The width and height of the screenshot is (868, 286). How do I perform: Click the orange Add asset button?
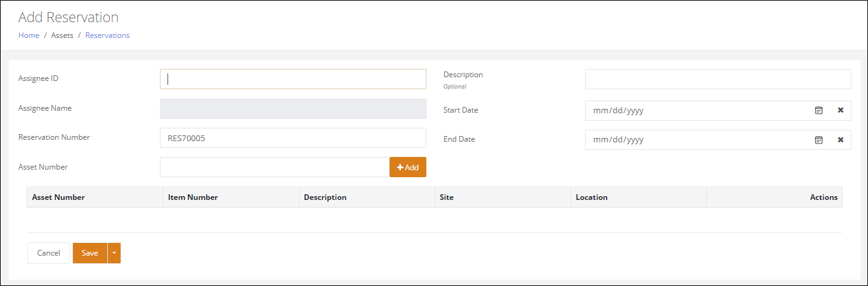click(x=408, y=167)
